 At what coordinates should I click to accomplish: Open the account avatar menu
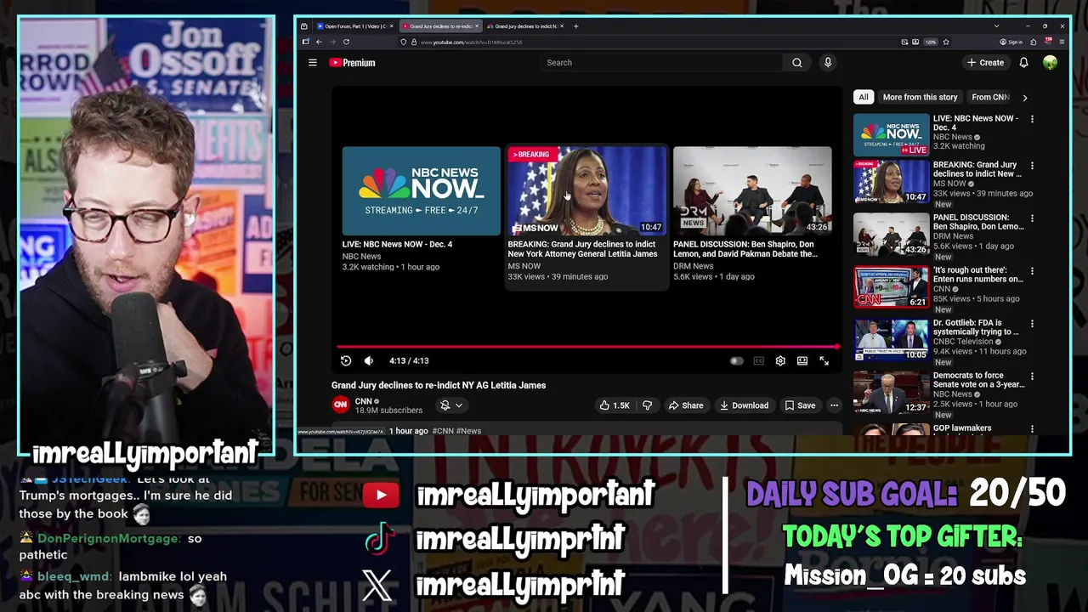click(x=1050, y=63)
